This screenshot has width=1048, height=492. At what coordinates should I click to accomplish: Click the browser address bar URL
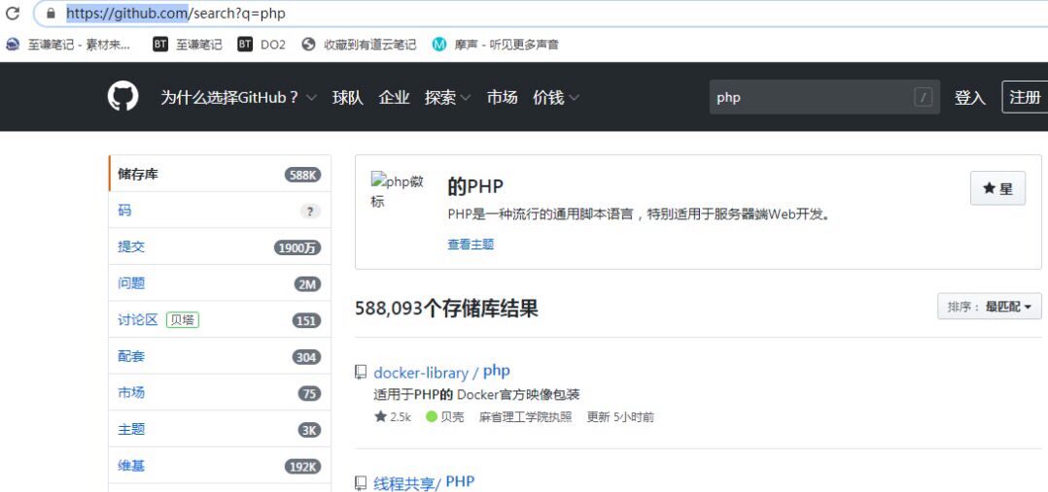(x=176, y=14)
